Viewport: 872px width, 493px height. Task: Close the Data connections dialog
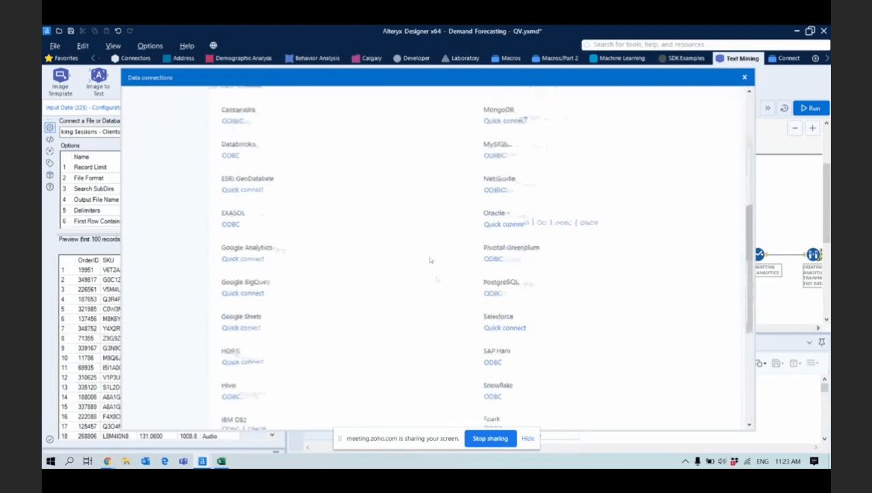(745, 77)
